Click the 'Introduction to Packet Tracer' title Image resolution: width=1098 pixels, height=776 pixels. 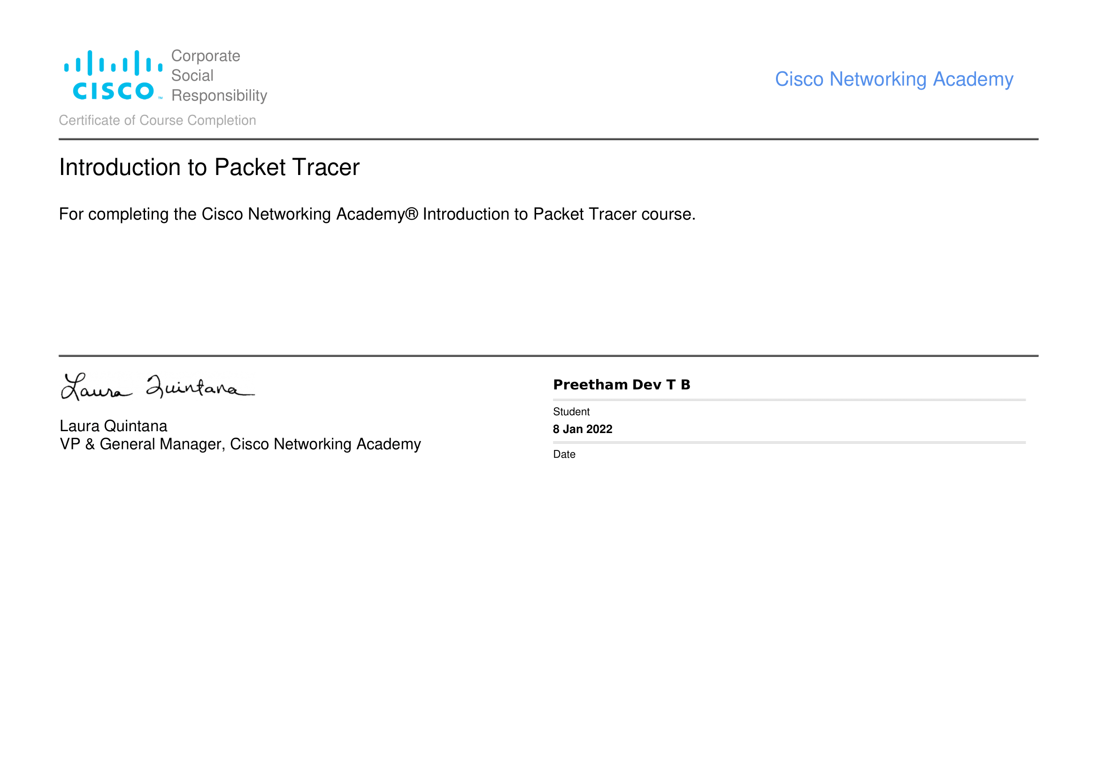(209, 167)
